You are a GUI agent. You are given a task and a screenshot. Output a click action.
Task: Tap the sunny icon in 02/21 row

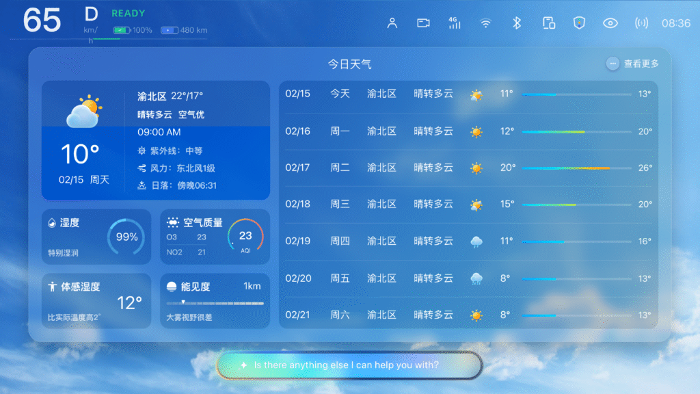pos(476,315)
